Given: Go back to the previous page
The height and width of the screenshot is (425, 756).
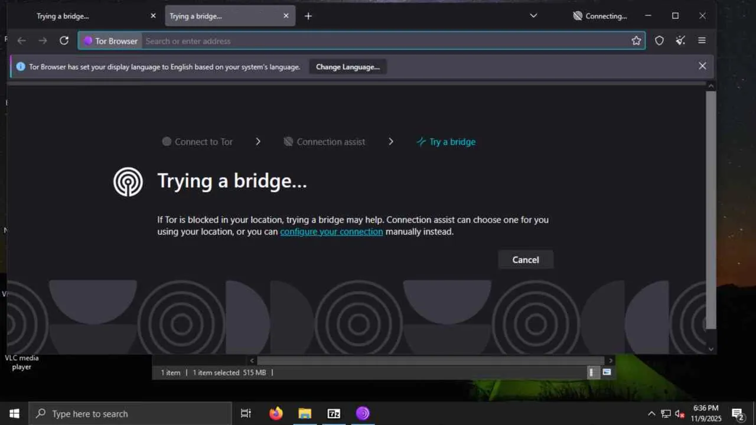Looking at the screenshot, I should coord(22,41).
